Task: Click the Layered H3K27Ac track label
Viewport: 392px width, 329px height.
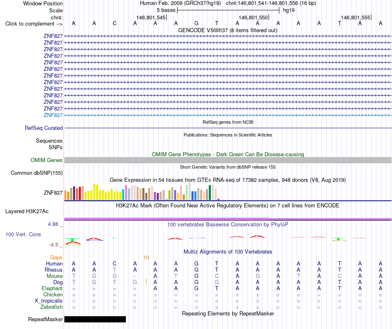Action: pyautogui.click(x=27, y=211)
